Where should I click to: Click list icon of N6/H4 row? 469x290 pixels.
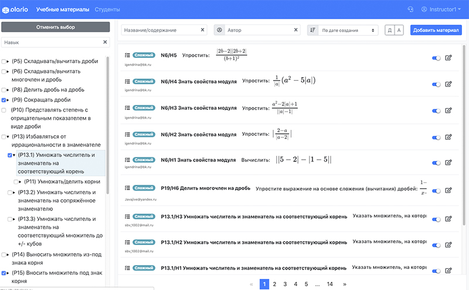[x=127, y=81]
